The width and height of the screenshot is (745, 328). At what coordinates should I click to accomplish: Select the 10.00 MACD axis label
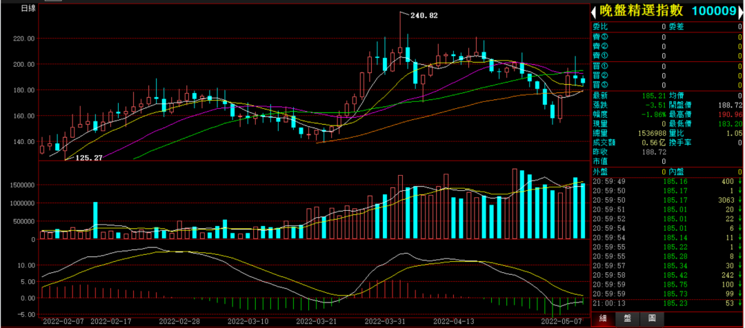click(x=26, y=265)
